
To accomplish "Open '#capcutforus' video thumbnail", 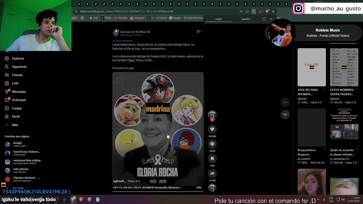I will tap(312, 127).
